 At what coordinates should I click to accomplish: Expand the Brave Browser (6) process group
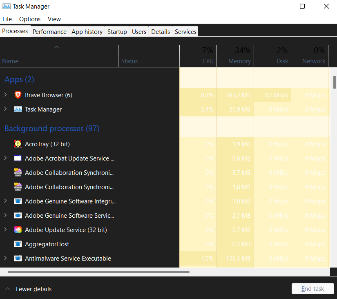tap(6, 95)
